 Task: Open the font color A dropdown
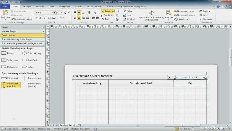(x=64, y=18)
